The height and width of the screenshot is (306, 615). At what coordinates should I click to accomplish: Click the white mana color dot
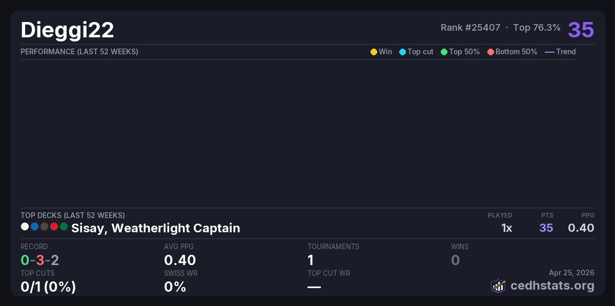tap(25, 226)
